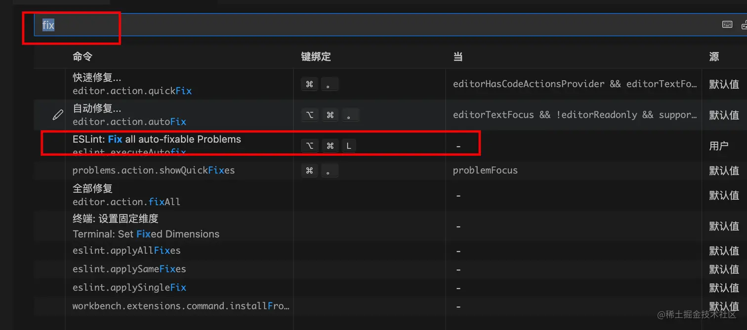Viewport: 747px width, 330px height.
Task: Select the eslint.applySingleFix command
Action: coord(129,288)
